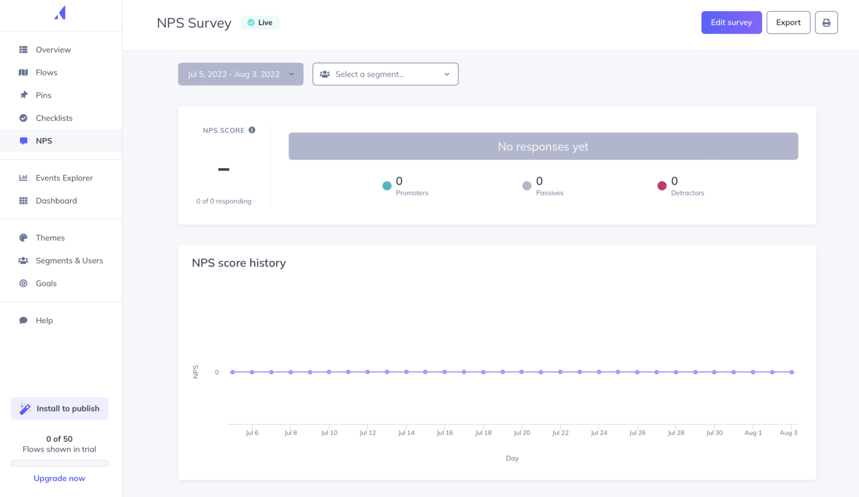
Task: Open the Flows section in the sidebar
Action: [46, 72]
